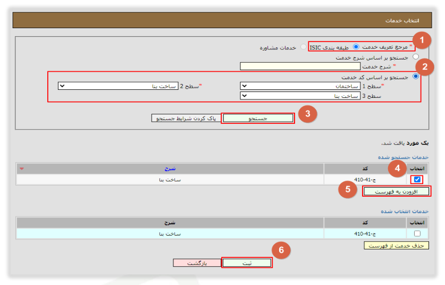Click ساخت بنا description in the selected services table
Viewport: 445px width, 285px height.
170,233
